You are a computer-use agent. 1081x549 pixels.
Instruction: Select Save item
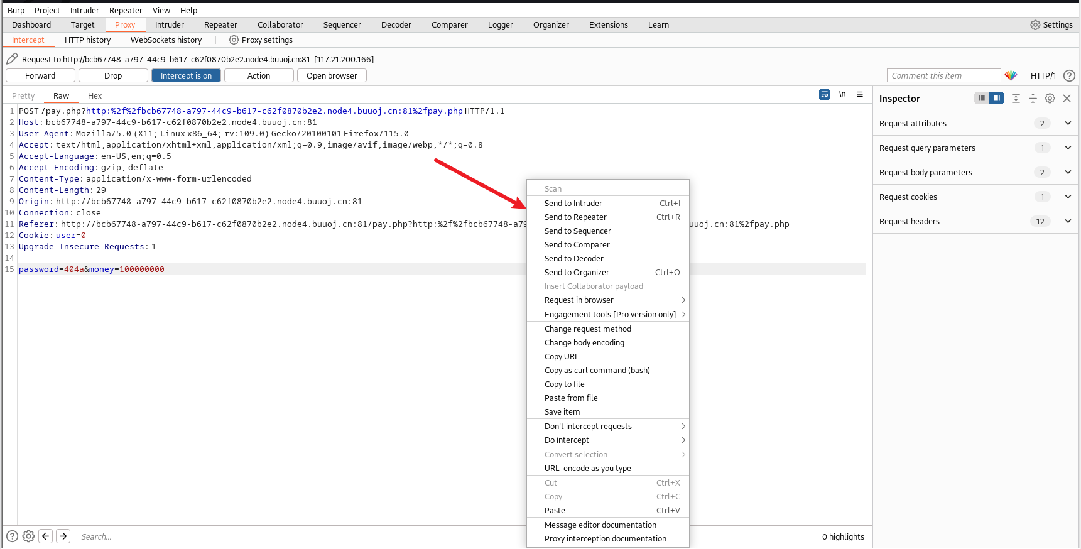(608, 411)
